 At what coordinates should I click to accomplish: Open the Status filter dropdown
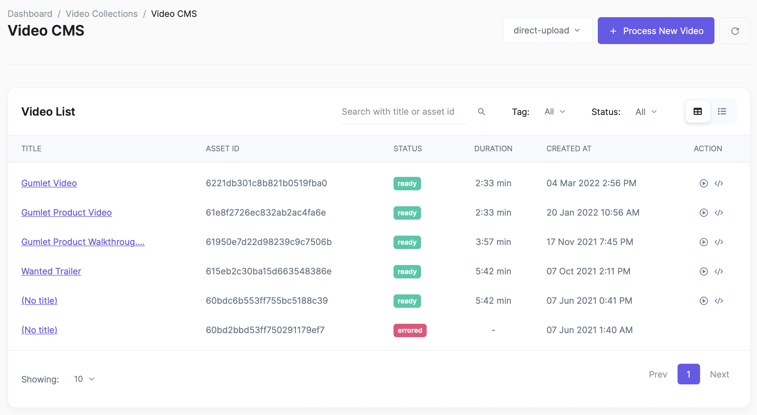[646, 112]
